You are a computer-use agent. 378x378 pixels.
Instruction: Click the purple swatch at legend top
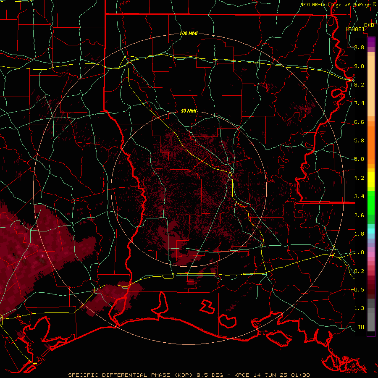pos(371,42)
